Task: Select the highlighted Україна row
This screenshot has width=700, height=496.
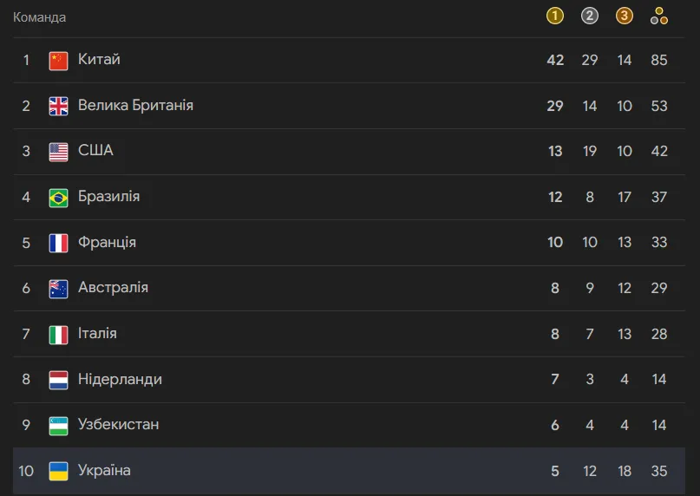Action: (x=347, y=471)
